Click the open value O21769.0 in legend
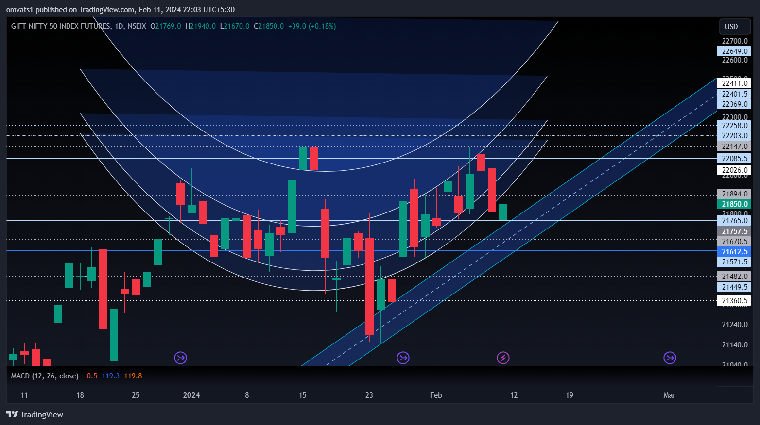 (166, 26)
